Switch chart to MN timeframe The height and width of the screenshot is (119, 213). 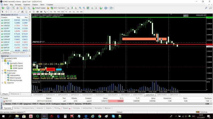click(81, 12)
